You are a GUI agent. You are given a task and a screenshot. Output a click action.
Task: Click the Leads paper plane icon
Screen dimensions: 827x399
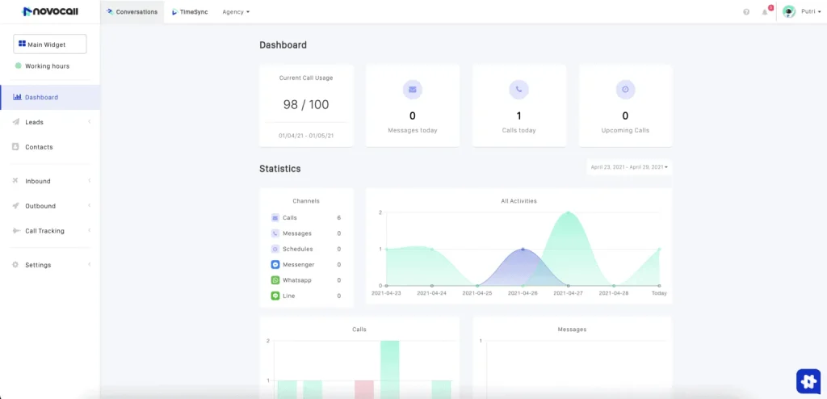[x=16, y=122]
